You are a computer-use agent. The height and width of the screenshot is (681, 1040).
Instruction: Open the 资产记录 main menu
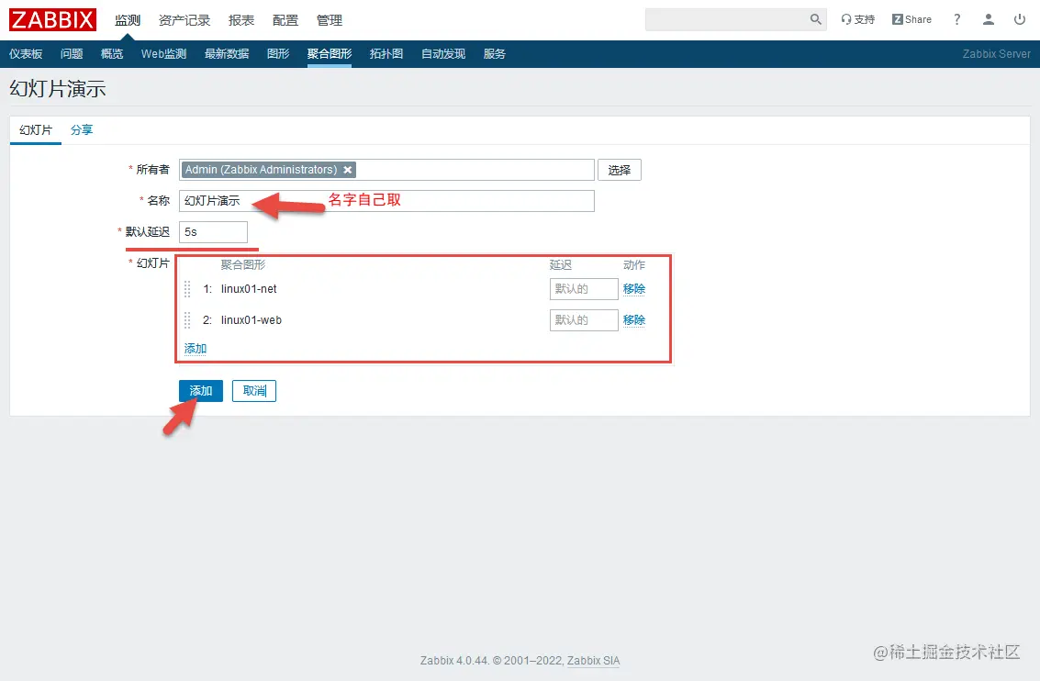(185, 20)
